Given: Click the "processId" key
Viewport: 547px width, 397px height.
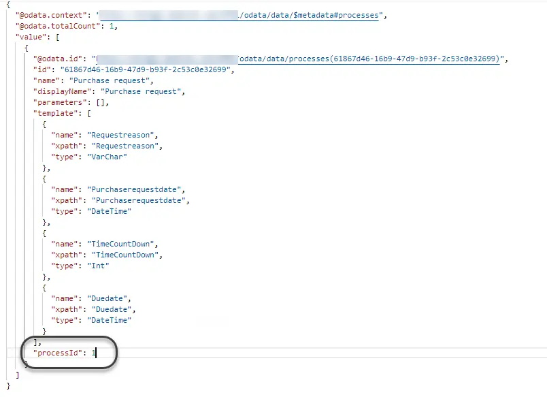Looking at the screenshot, I should [58, 353].
